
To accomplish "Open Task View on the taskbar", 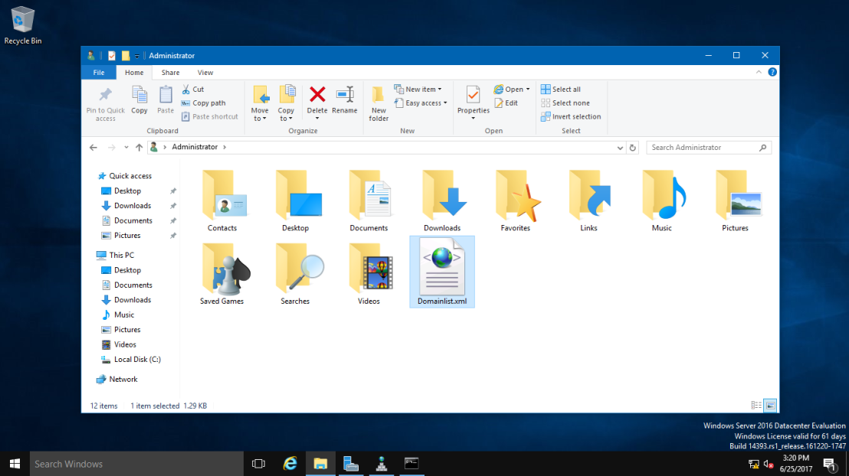I will tap(259, 464).
